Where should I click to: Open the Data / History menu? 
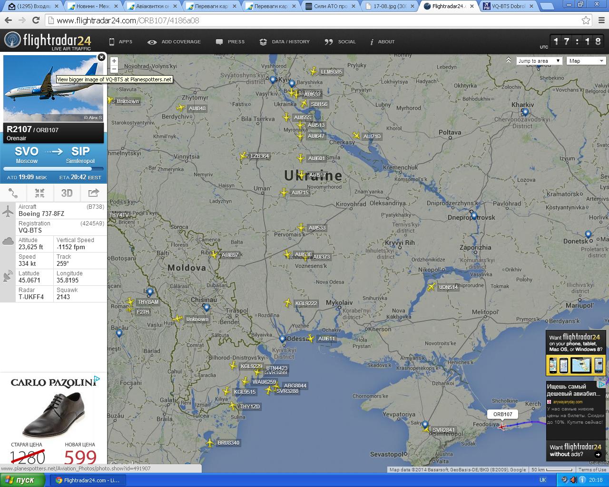(x=285, y=42)
